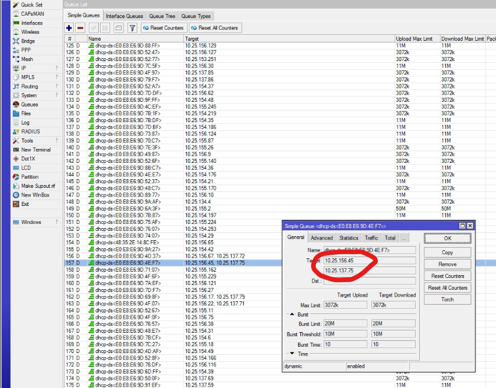
Task: Enable the queue with the checkmark toolbar icon
Action: (93, 27)
